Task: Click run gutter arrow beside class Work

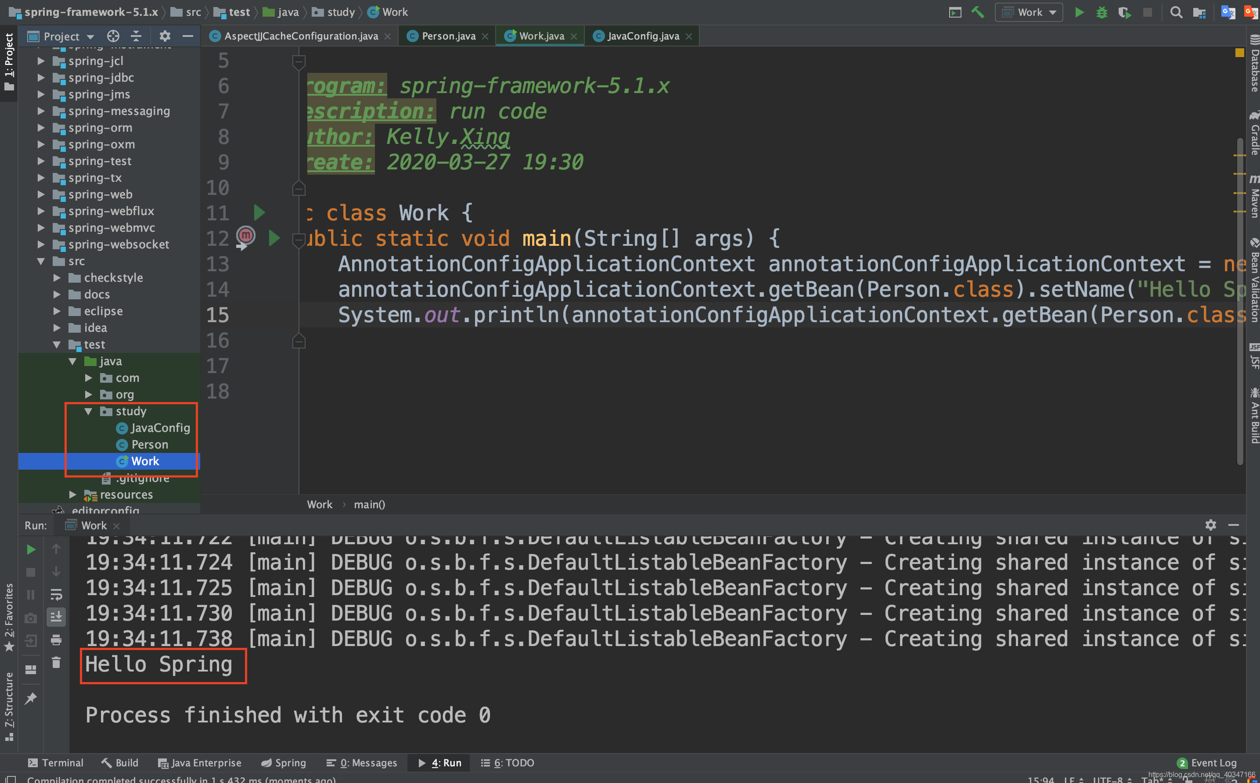Action: coord(259,212)
